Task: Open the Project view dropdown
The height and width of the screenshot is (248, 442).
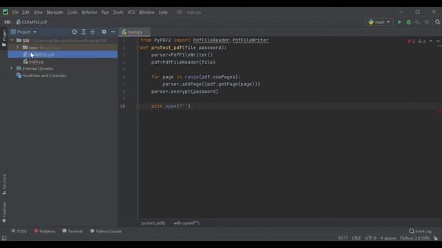Action: tap(23, 32)
